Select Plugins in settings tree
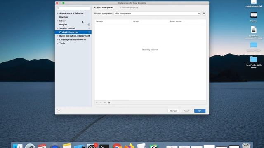Viewport: 264px width, 148px height. click(63, 25)
